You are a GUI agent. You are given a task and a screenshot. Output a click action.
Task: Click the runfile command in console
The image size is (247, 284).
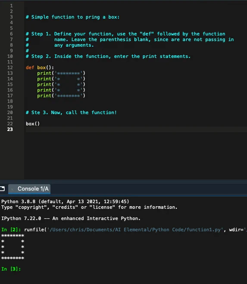(124, 230)
